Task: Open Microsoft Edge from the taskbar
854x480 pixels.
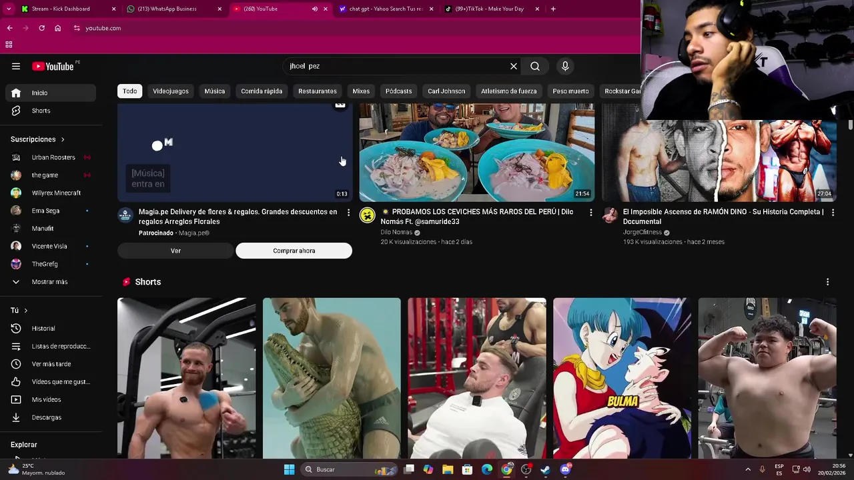Action: [x=487, y=469]
